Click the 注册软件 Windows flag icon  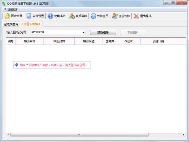[115, 16]
